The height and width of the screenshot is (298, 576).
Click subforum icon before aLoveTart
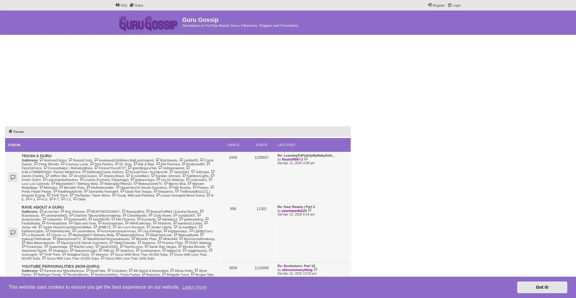tap(42, 212)
